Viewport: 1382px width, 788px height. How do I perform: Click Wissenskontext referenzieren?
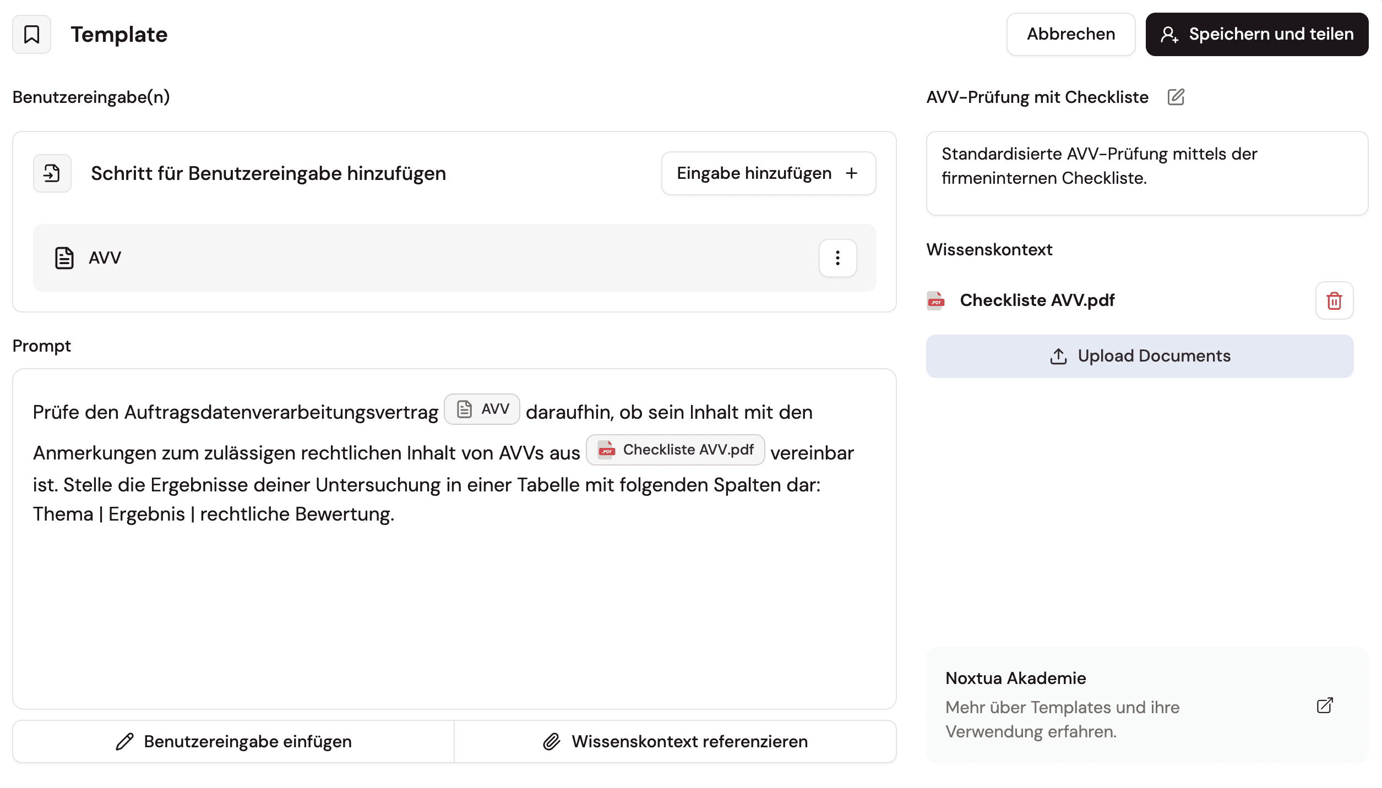pyautogui.click(x=675, y=741)
